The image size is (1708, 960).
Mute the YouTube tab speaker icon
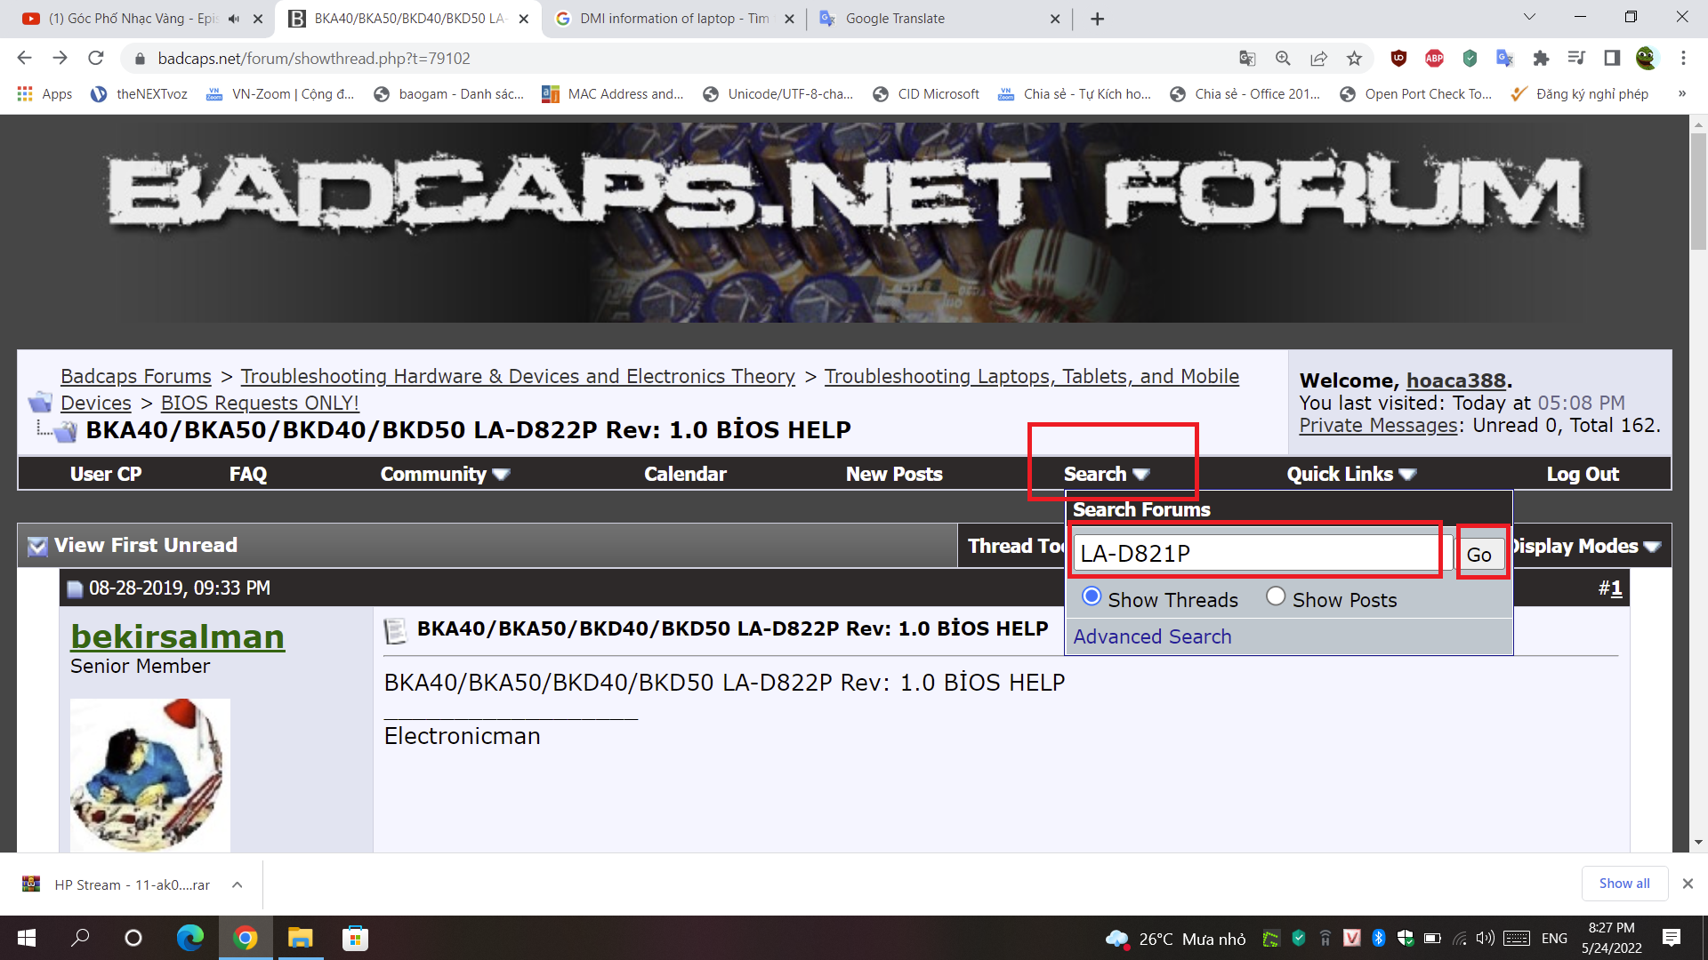(234, 19)
